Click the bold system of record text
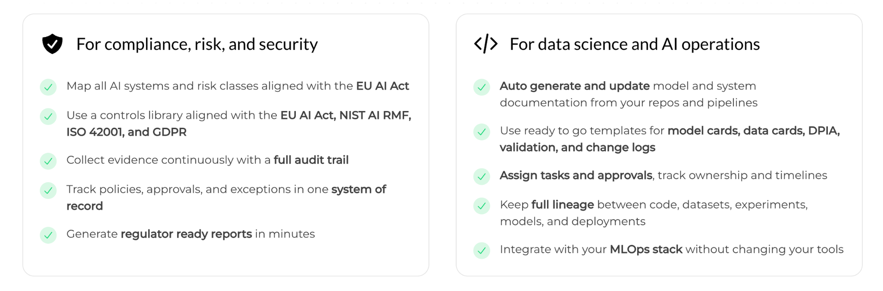The width and height of the screenshot is (883, 291). [x=358, y=190]
